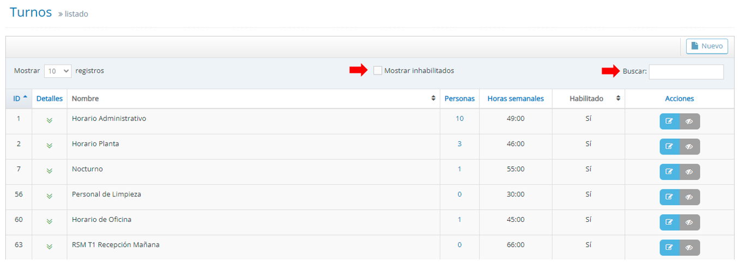Click edit icon for Horario Administrativo
Image resolution: width=740 pixels, height=266 pixels.
pyautogui.click(x=669, y=121)
